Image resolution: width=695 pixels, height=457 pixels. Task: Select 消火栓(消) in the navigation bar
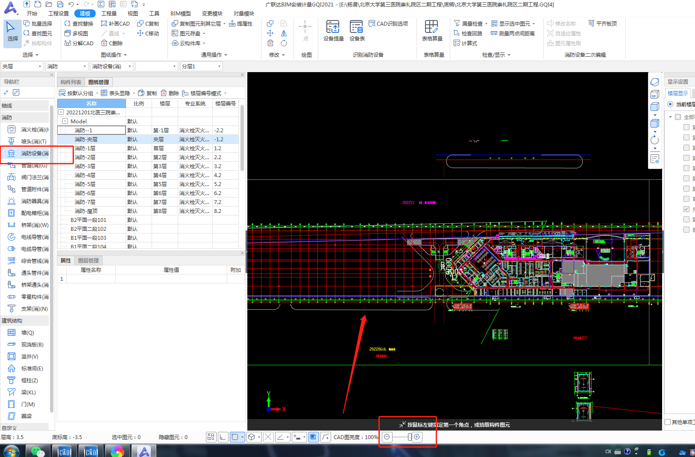click(x=29, y=129)
